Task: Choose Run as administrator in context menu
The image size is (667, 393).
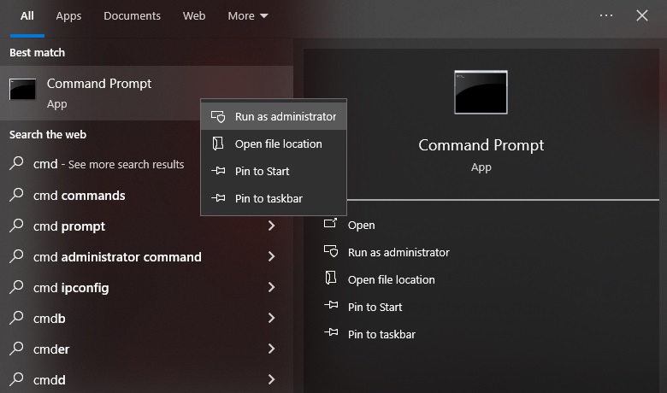Action: coord(274,117)
